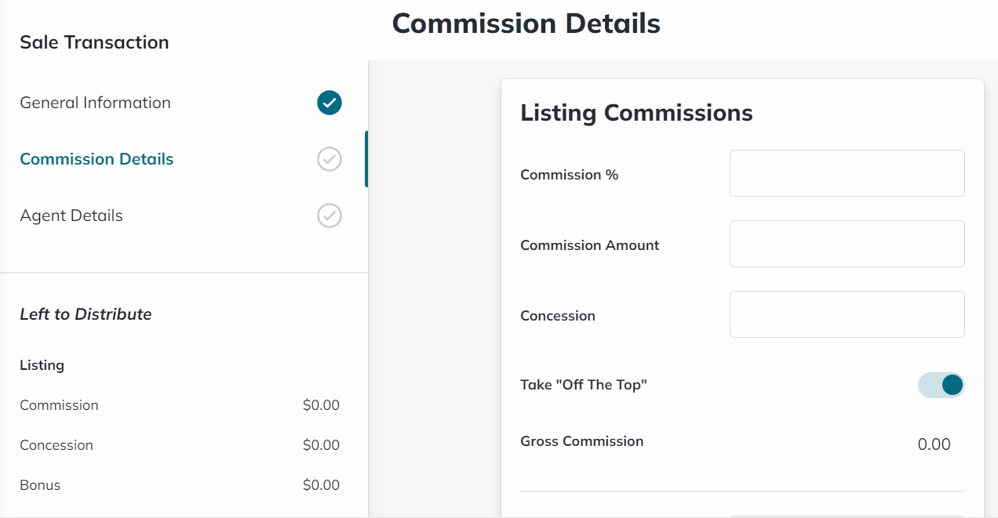The width and height of the screenshot is (998, 518).
Task: Click the Commission Details page title
Action: (526, 24)
